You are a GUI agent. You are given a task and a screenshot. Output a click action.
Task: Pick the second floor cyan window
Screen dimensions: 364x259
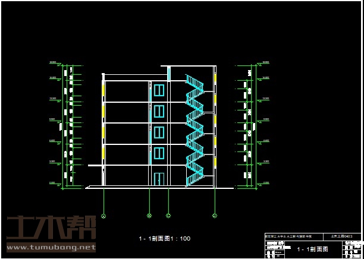[x=159, y=153]
